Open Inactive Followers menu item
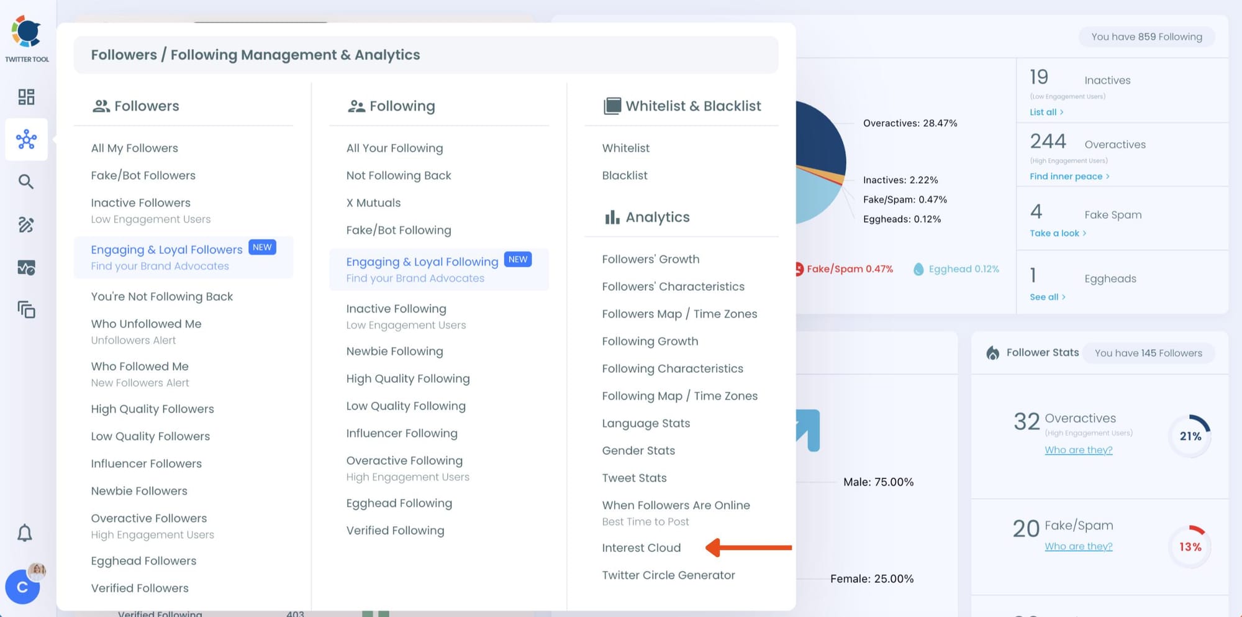 pos(141,203)
